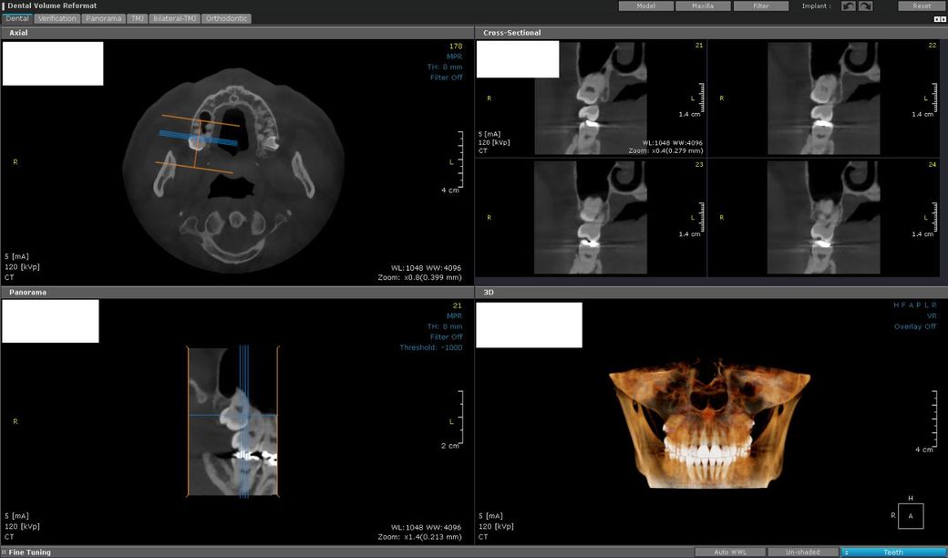Click the Fine Tuning grip icon
This screenshot has width=948, height=558.
click(4, 553)
